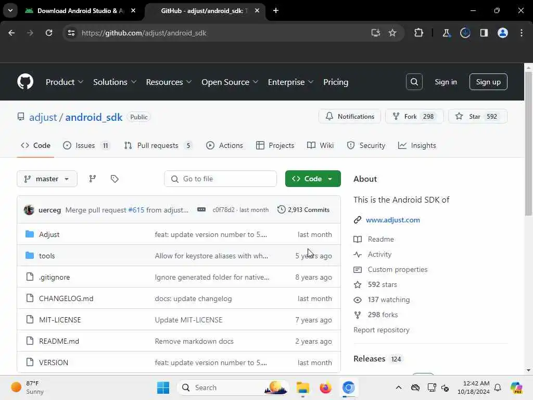
Task: Open Projects tab
Action: point(275,146)
